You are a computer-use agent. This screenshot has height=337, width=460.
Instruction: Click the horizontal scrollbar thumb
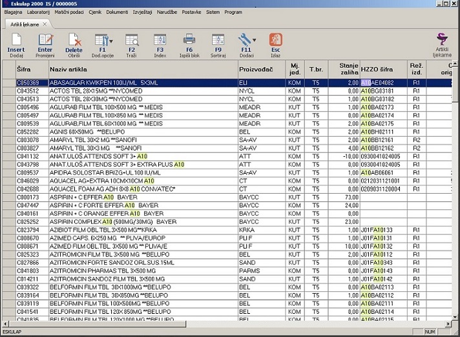point(97,323)
